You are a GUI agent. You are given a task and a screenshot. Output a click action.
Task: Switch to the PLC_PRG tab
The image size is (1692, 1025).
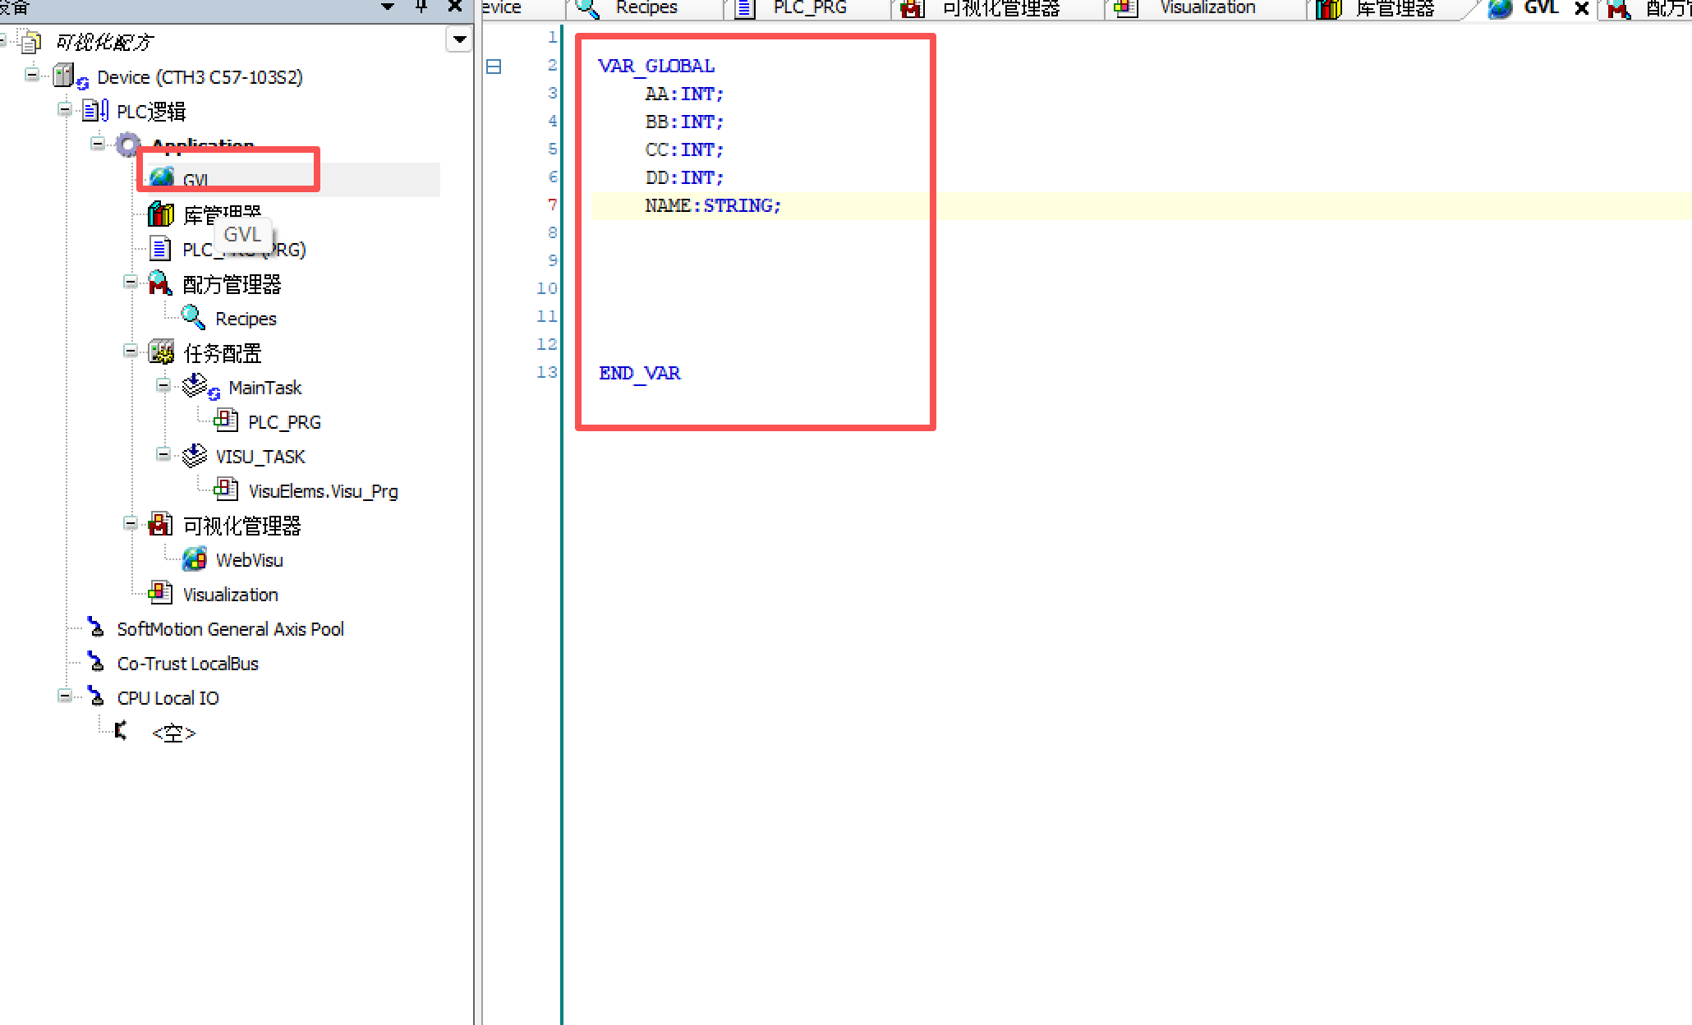[x=809, y=8]
